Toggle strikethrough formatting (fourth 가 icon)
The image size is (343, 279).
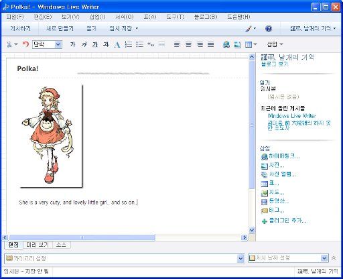tap(106, 44)
